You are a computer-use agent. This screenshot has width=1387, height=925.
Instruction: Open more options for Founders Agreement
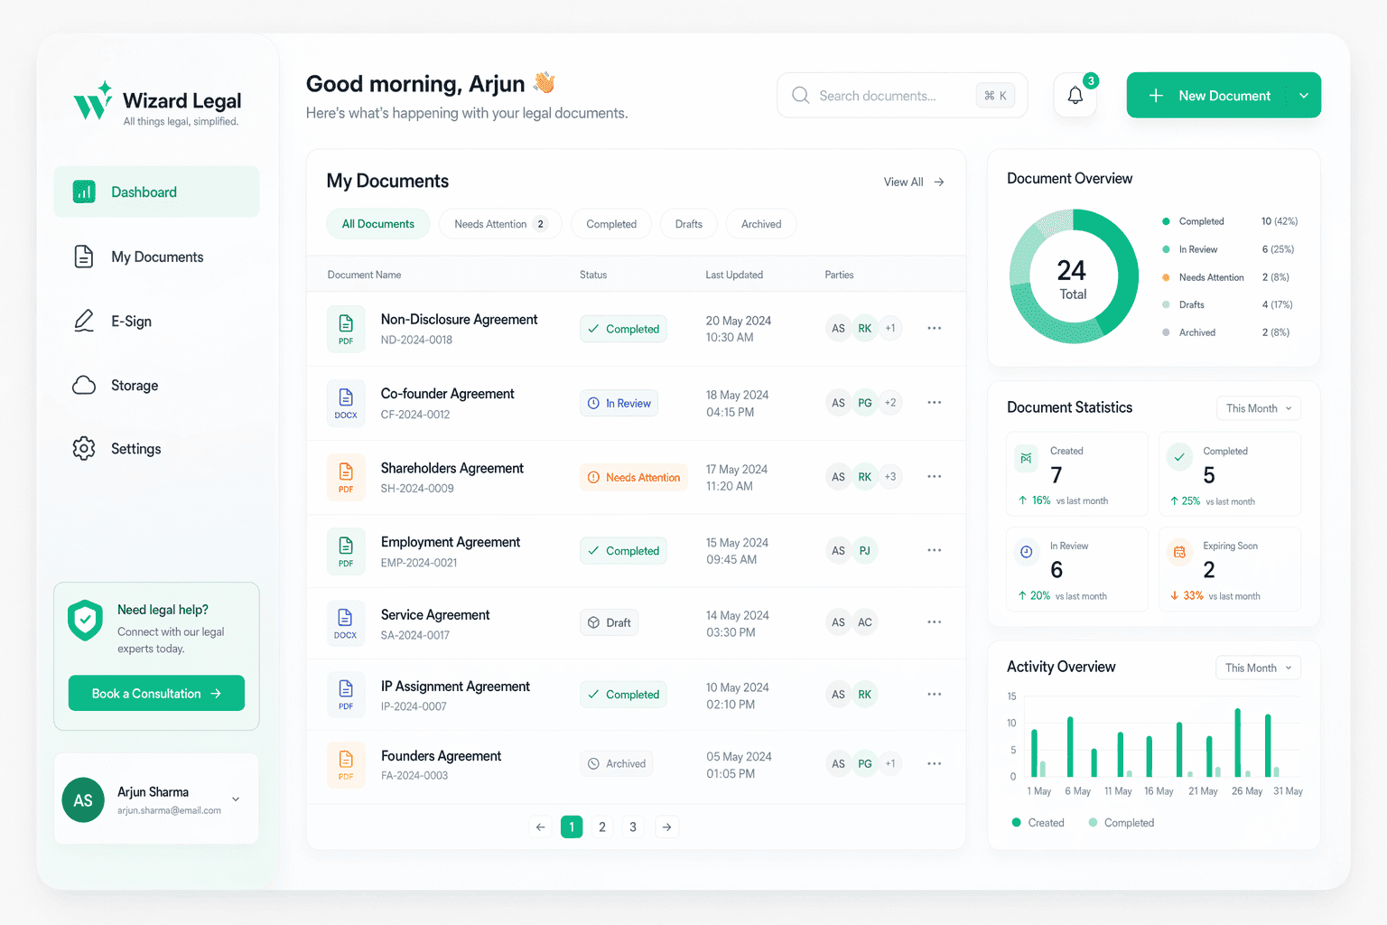(935, 763)
